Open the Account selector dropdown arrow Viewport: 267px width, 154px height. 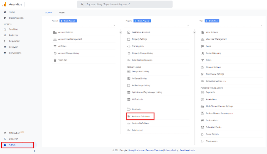(x=114, y=25)
